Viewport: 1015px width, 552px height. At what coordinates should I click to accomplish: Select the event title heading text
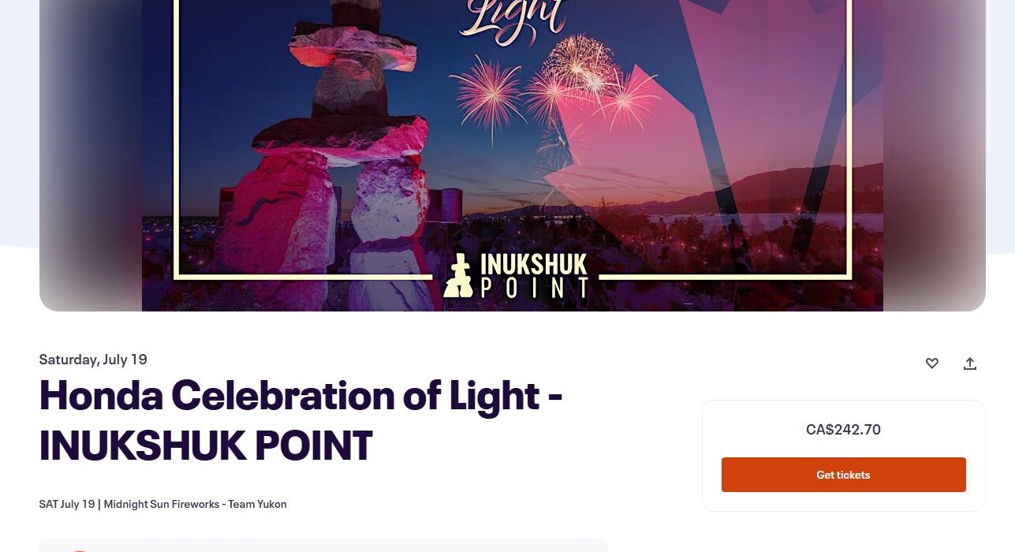[300, 420]
